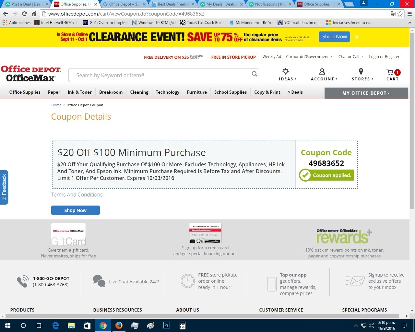Dismiss the clearance event banner
415x332 pixels.
coord(357,37)
